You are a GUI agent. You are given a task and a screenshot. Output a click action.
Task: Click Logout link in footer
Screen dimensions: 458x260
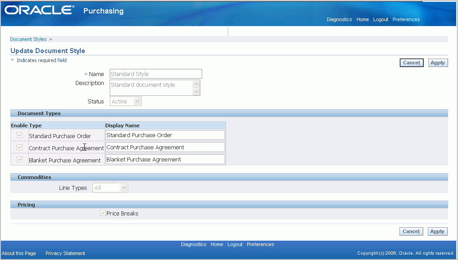pos(235,244)
